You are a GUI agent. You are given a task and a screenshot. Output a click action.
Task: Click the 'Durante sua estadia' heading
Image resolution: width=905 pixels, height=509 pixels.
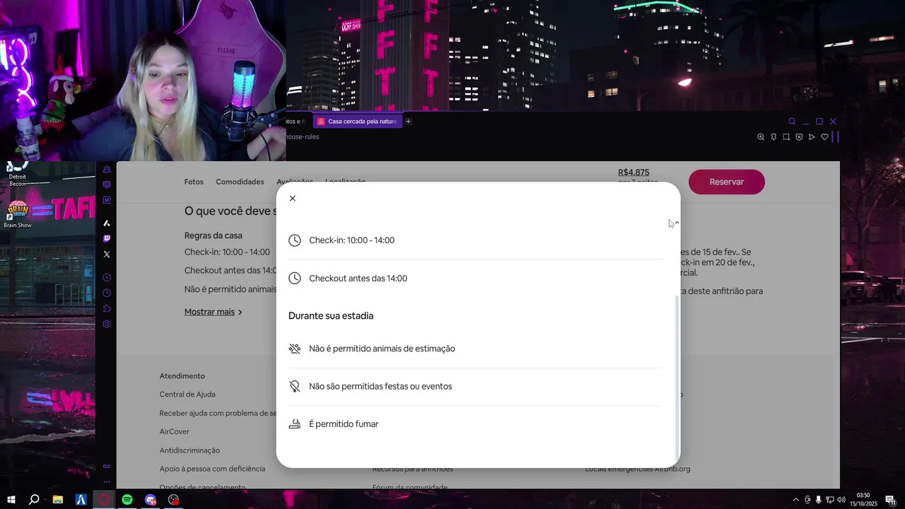(331, 316)
